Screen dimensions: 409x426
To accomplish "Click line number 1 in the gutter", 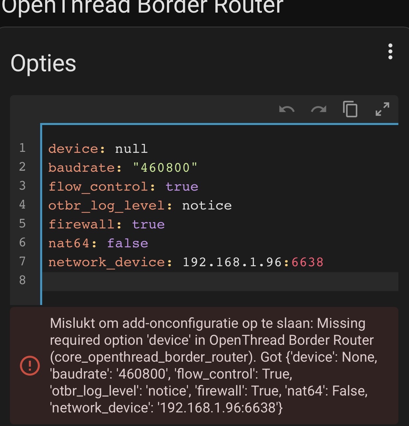I will click(22, 148).
